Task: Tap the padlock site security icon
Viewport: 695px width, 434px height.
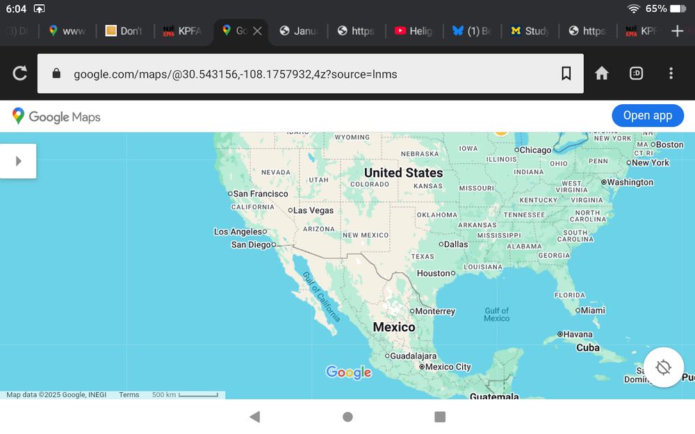Action: click(56, 73)
